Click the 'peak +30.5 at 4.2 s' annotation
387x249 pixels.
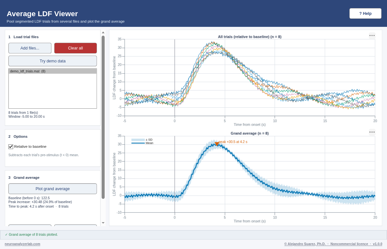(x=233, y=142)
